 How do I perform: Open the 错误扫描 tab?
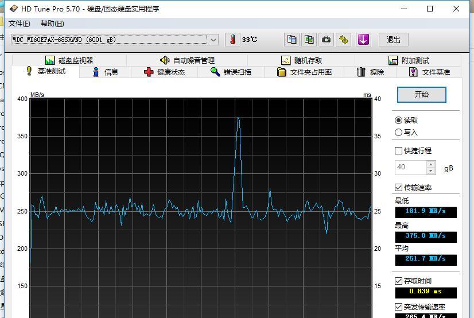[231, 72]
